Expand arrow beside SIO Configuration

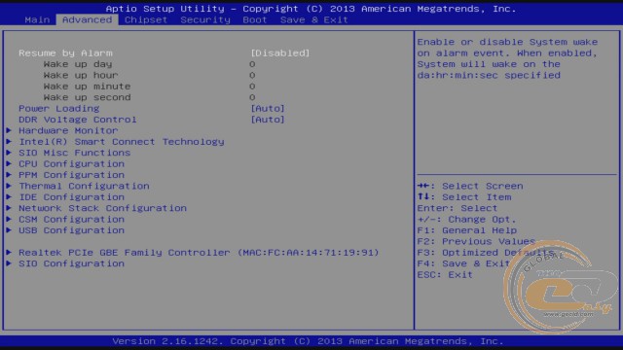(9, 263)
